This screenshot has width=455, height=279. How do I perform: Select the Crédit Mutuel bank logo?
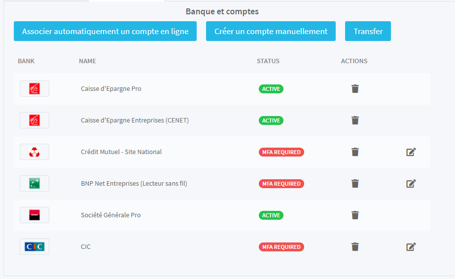[35, 152]
